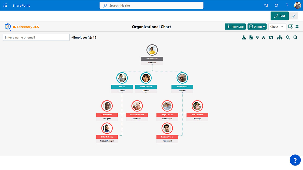Open HR Directory 365 settings gear
Image resolution: width=303 pixels, height=170 pixels.
tap(297, 26)
